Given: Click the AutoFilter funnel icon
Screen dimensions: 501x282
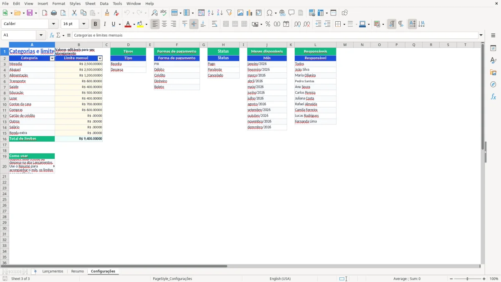Looking at the screenshot, I should [x=229, y=13].
